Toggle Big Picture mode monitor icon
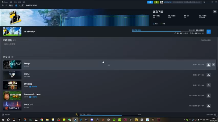 coord(204,2)
